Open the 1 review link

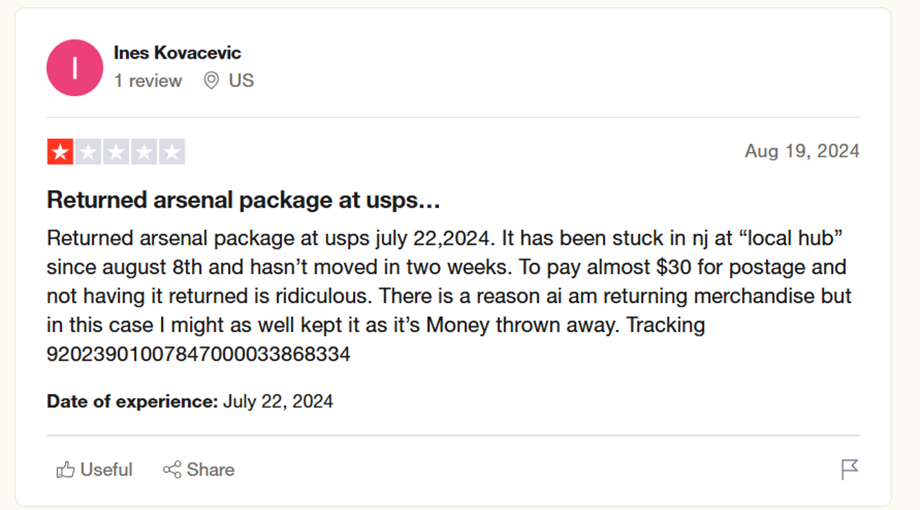pyautogui.click(x=148, y=81)
